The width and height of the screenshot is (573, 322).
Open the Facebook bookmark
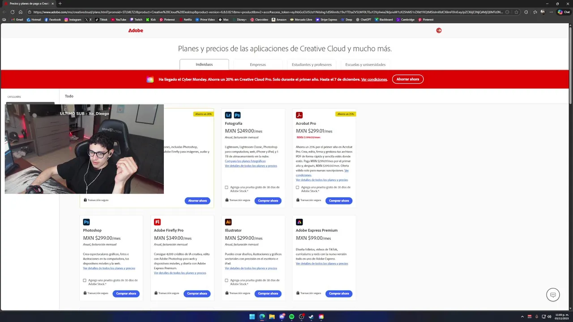(53, 20)
